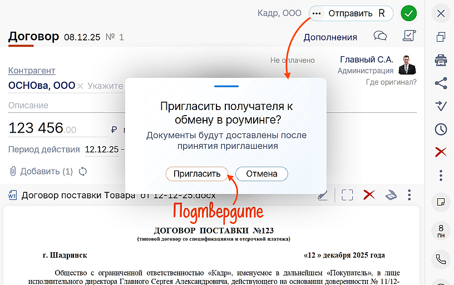454x285 pixels.
Task: Open the three-dots menu next to Отправить
Action: (x=317, y=13)
